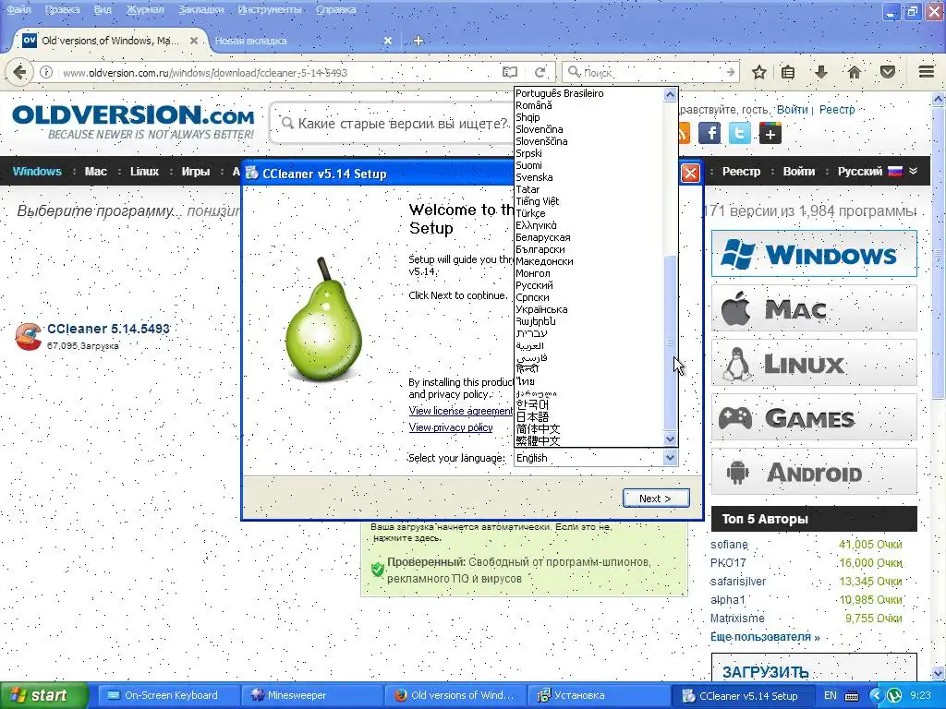Open reader view icon in address bar
Viewport: 946px width, 709px height.
[x=510, y=72]
